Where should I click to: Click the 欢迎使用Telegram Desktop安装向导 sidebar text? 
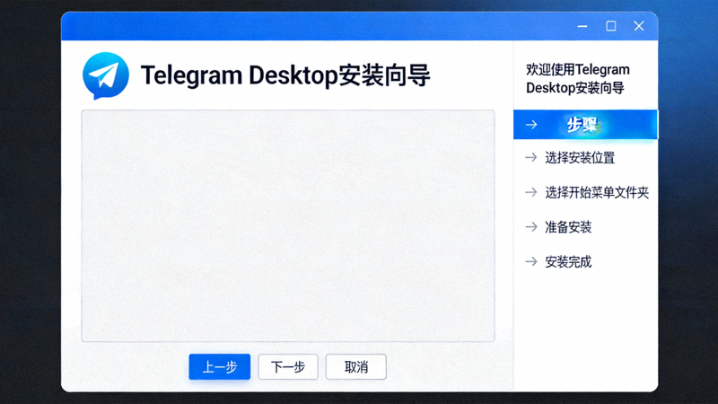578,79
